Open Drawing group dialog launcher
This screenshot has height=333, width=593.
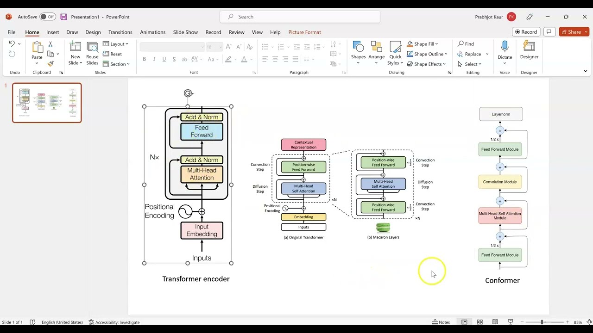coord(449,73)
